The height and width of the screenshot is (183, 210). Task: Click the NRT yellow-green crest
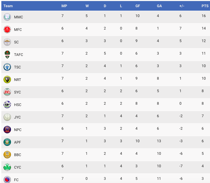(7, 80)
